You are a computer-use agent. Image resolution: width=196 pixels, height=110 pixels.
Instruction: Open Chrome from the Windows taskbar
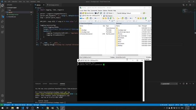(47, 108)
